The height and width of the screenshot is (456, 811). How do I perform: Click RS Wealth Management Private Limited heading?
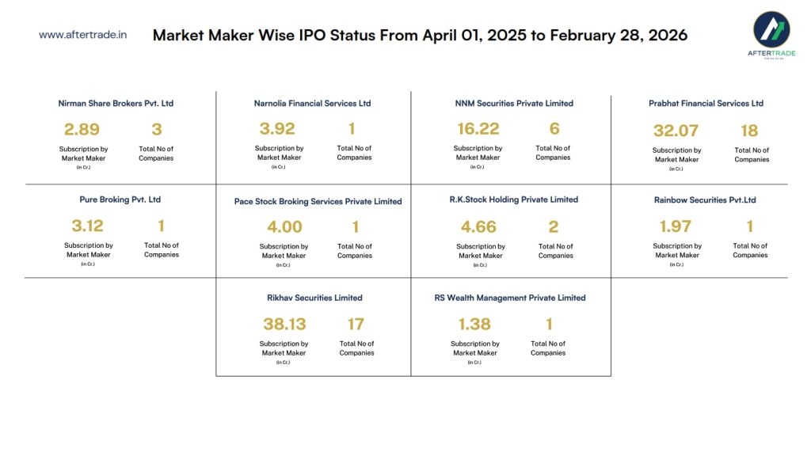tap(510, 298)
